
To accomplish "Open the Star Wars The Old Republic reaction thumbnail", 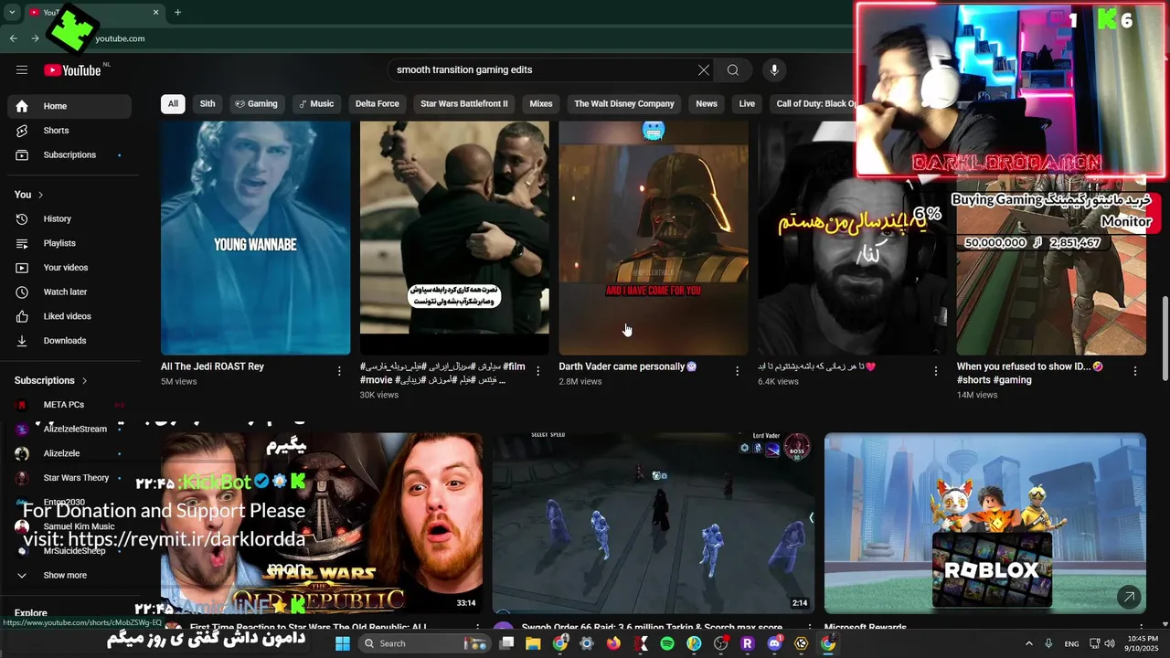I will click(322, 523).
